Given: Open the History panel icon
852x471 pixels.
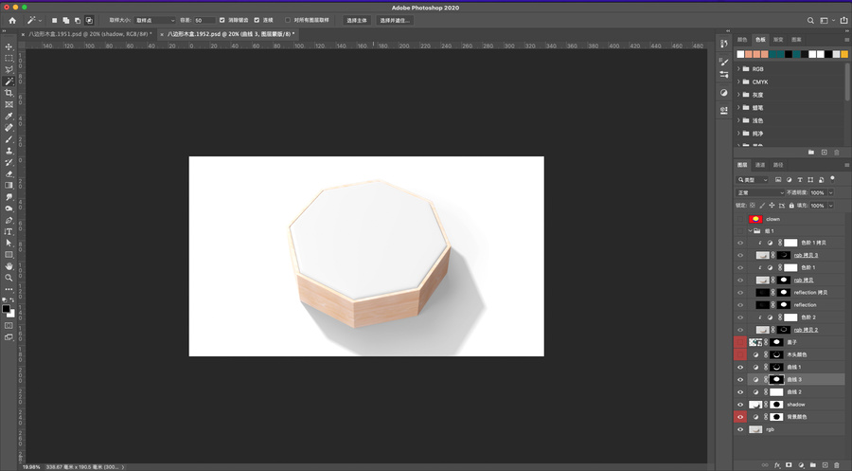Looking at the screenshot, I should [x=724, y=44].
